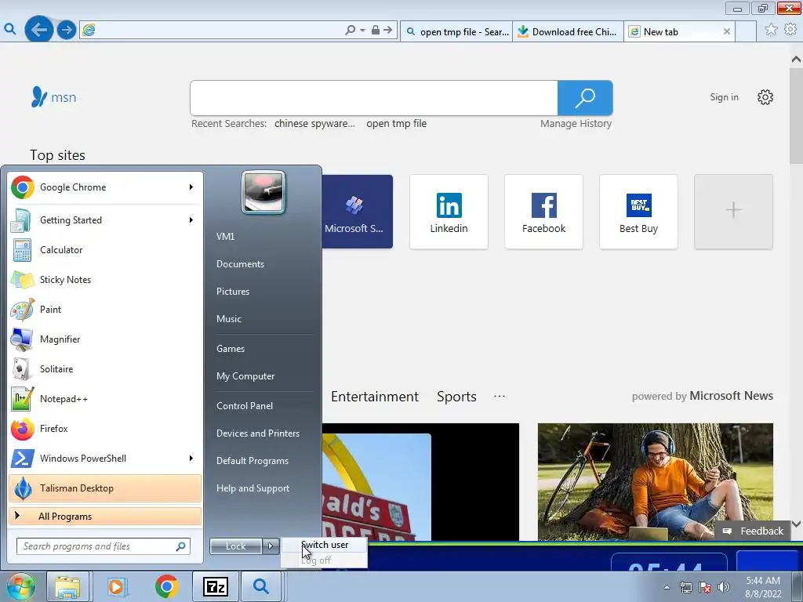
Task: Expand Getting Started submenu arrow
Action: [x=191, y=220]
